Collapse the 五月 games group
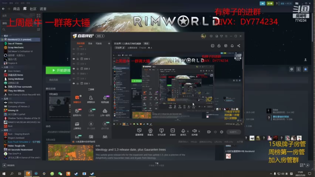The width and height of the screenshot is (315, 177). click(x=2, y=99)
